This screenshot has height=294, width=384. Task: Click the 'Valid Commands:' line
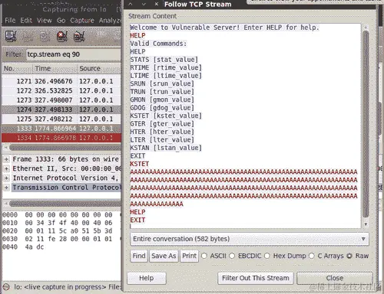coord(158,44)
